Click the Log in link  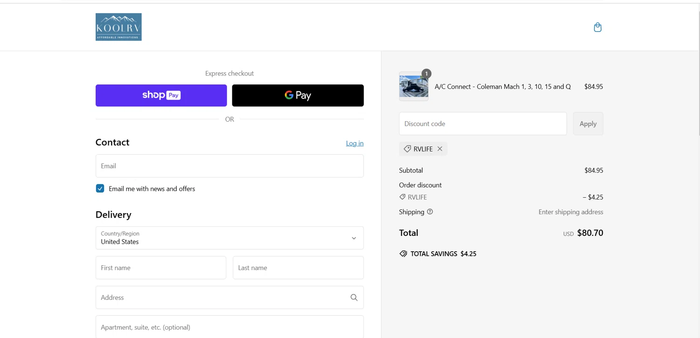pyautogui.click(x=355, y=143)
